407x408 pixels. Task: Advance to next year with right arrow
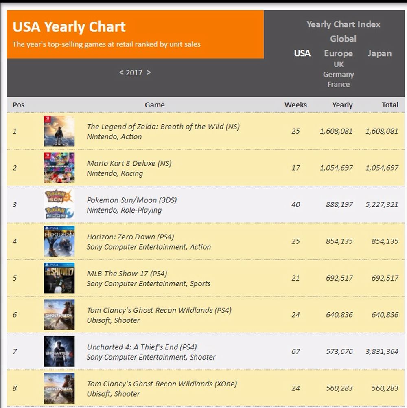pyautogui.click(x=149, y=72)
